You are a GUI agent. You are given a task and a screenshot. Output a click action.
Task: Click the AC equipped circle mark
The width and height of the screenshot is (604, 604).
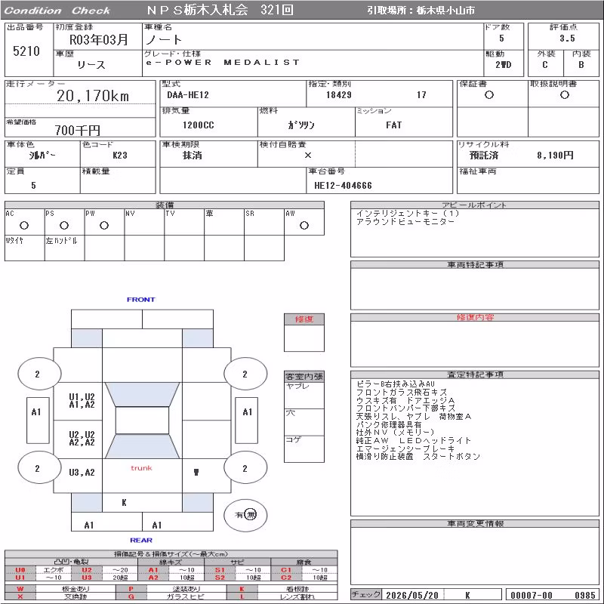click(24, 225)
